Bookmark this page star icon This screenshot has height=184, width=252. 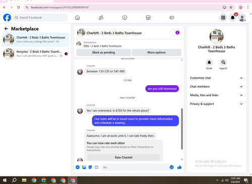point(231,8)
